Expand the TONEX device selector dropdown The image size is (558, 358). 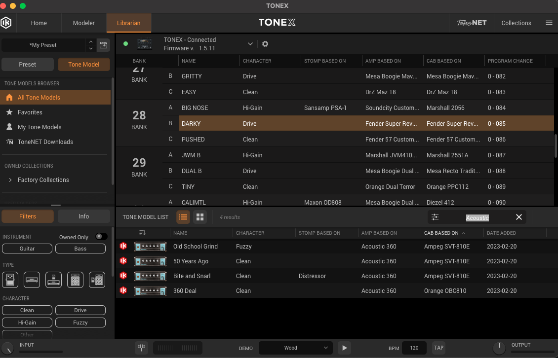(250, 44)
